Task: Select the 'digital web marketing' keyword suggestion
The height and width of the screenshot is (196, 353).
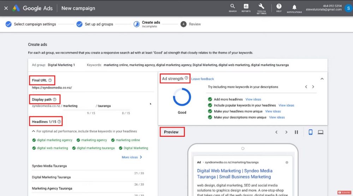Action: click(50, 148)
